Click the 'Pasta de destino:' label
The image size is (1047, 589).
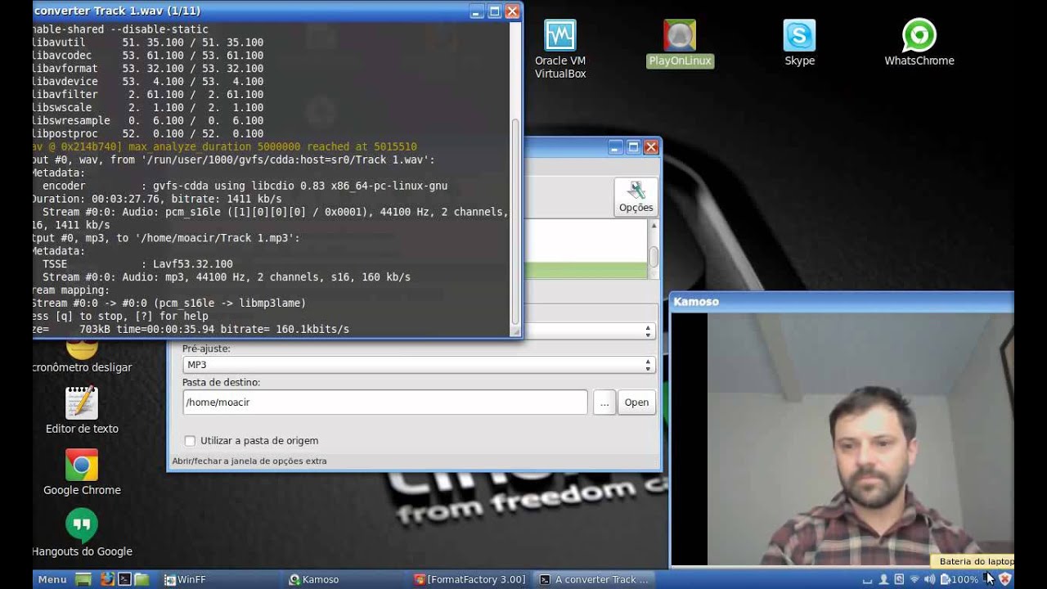[x=222, y=382]
